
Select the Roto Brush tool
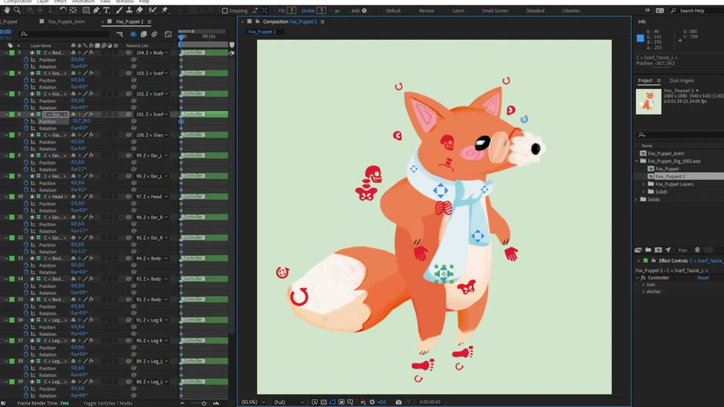pos(152,10)
